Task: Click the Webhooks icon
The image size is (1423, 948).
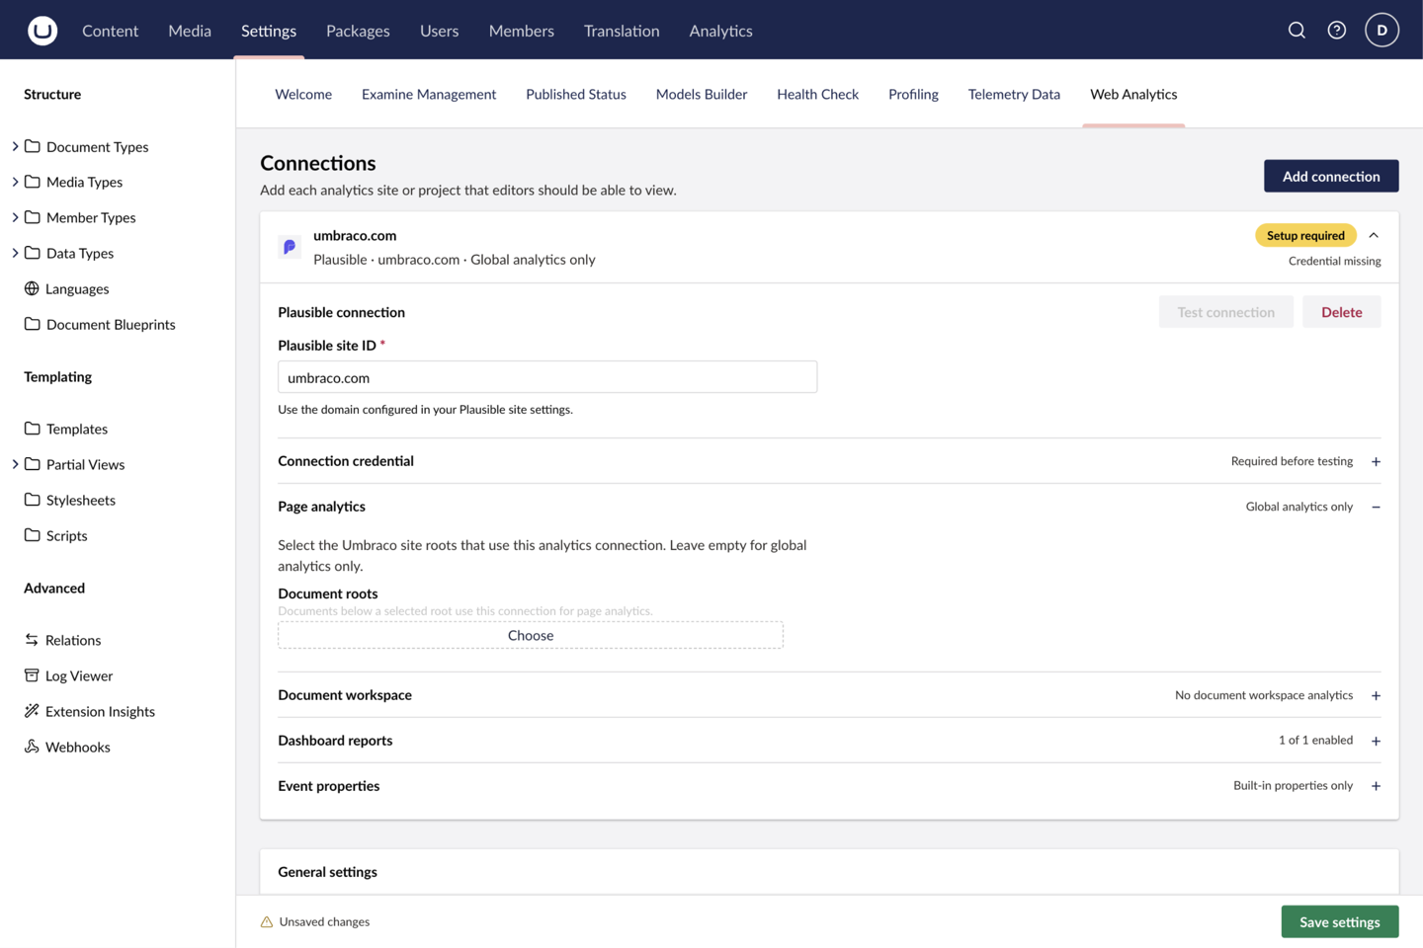Action: click(x=32, y=747)
